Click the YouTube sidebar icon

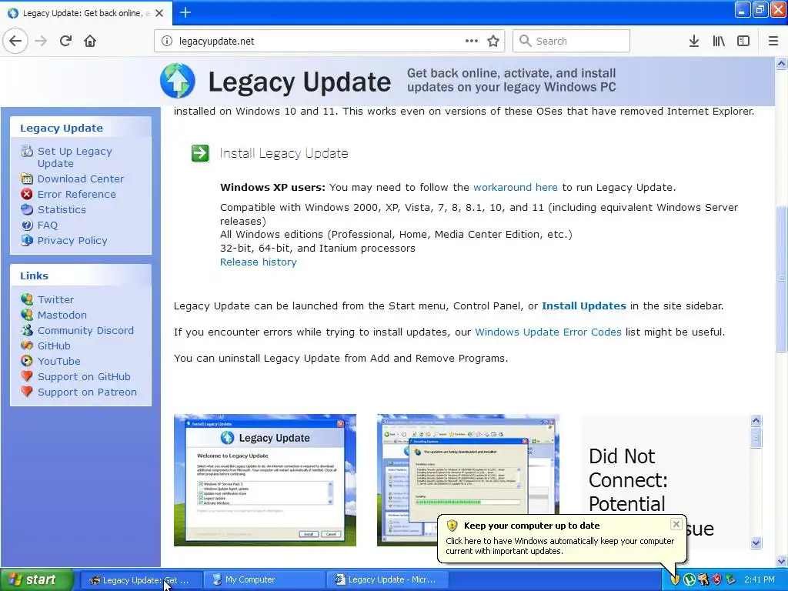point(27,361)
